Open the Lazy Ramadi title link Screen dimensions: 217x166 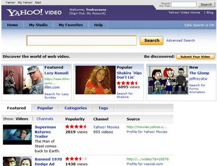56,73
